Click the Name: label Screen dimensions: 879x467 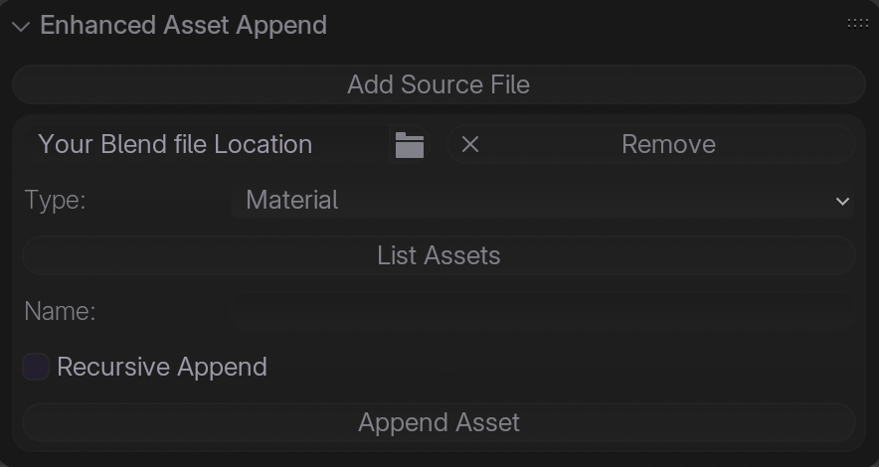[x=60, y=312]
